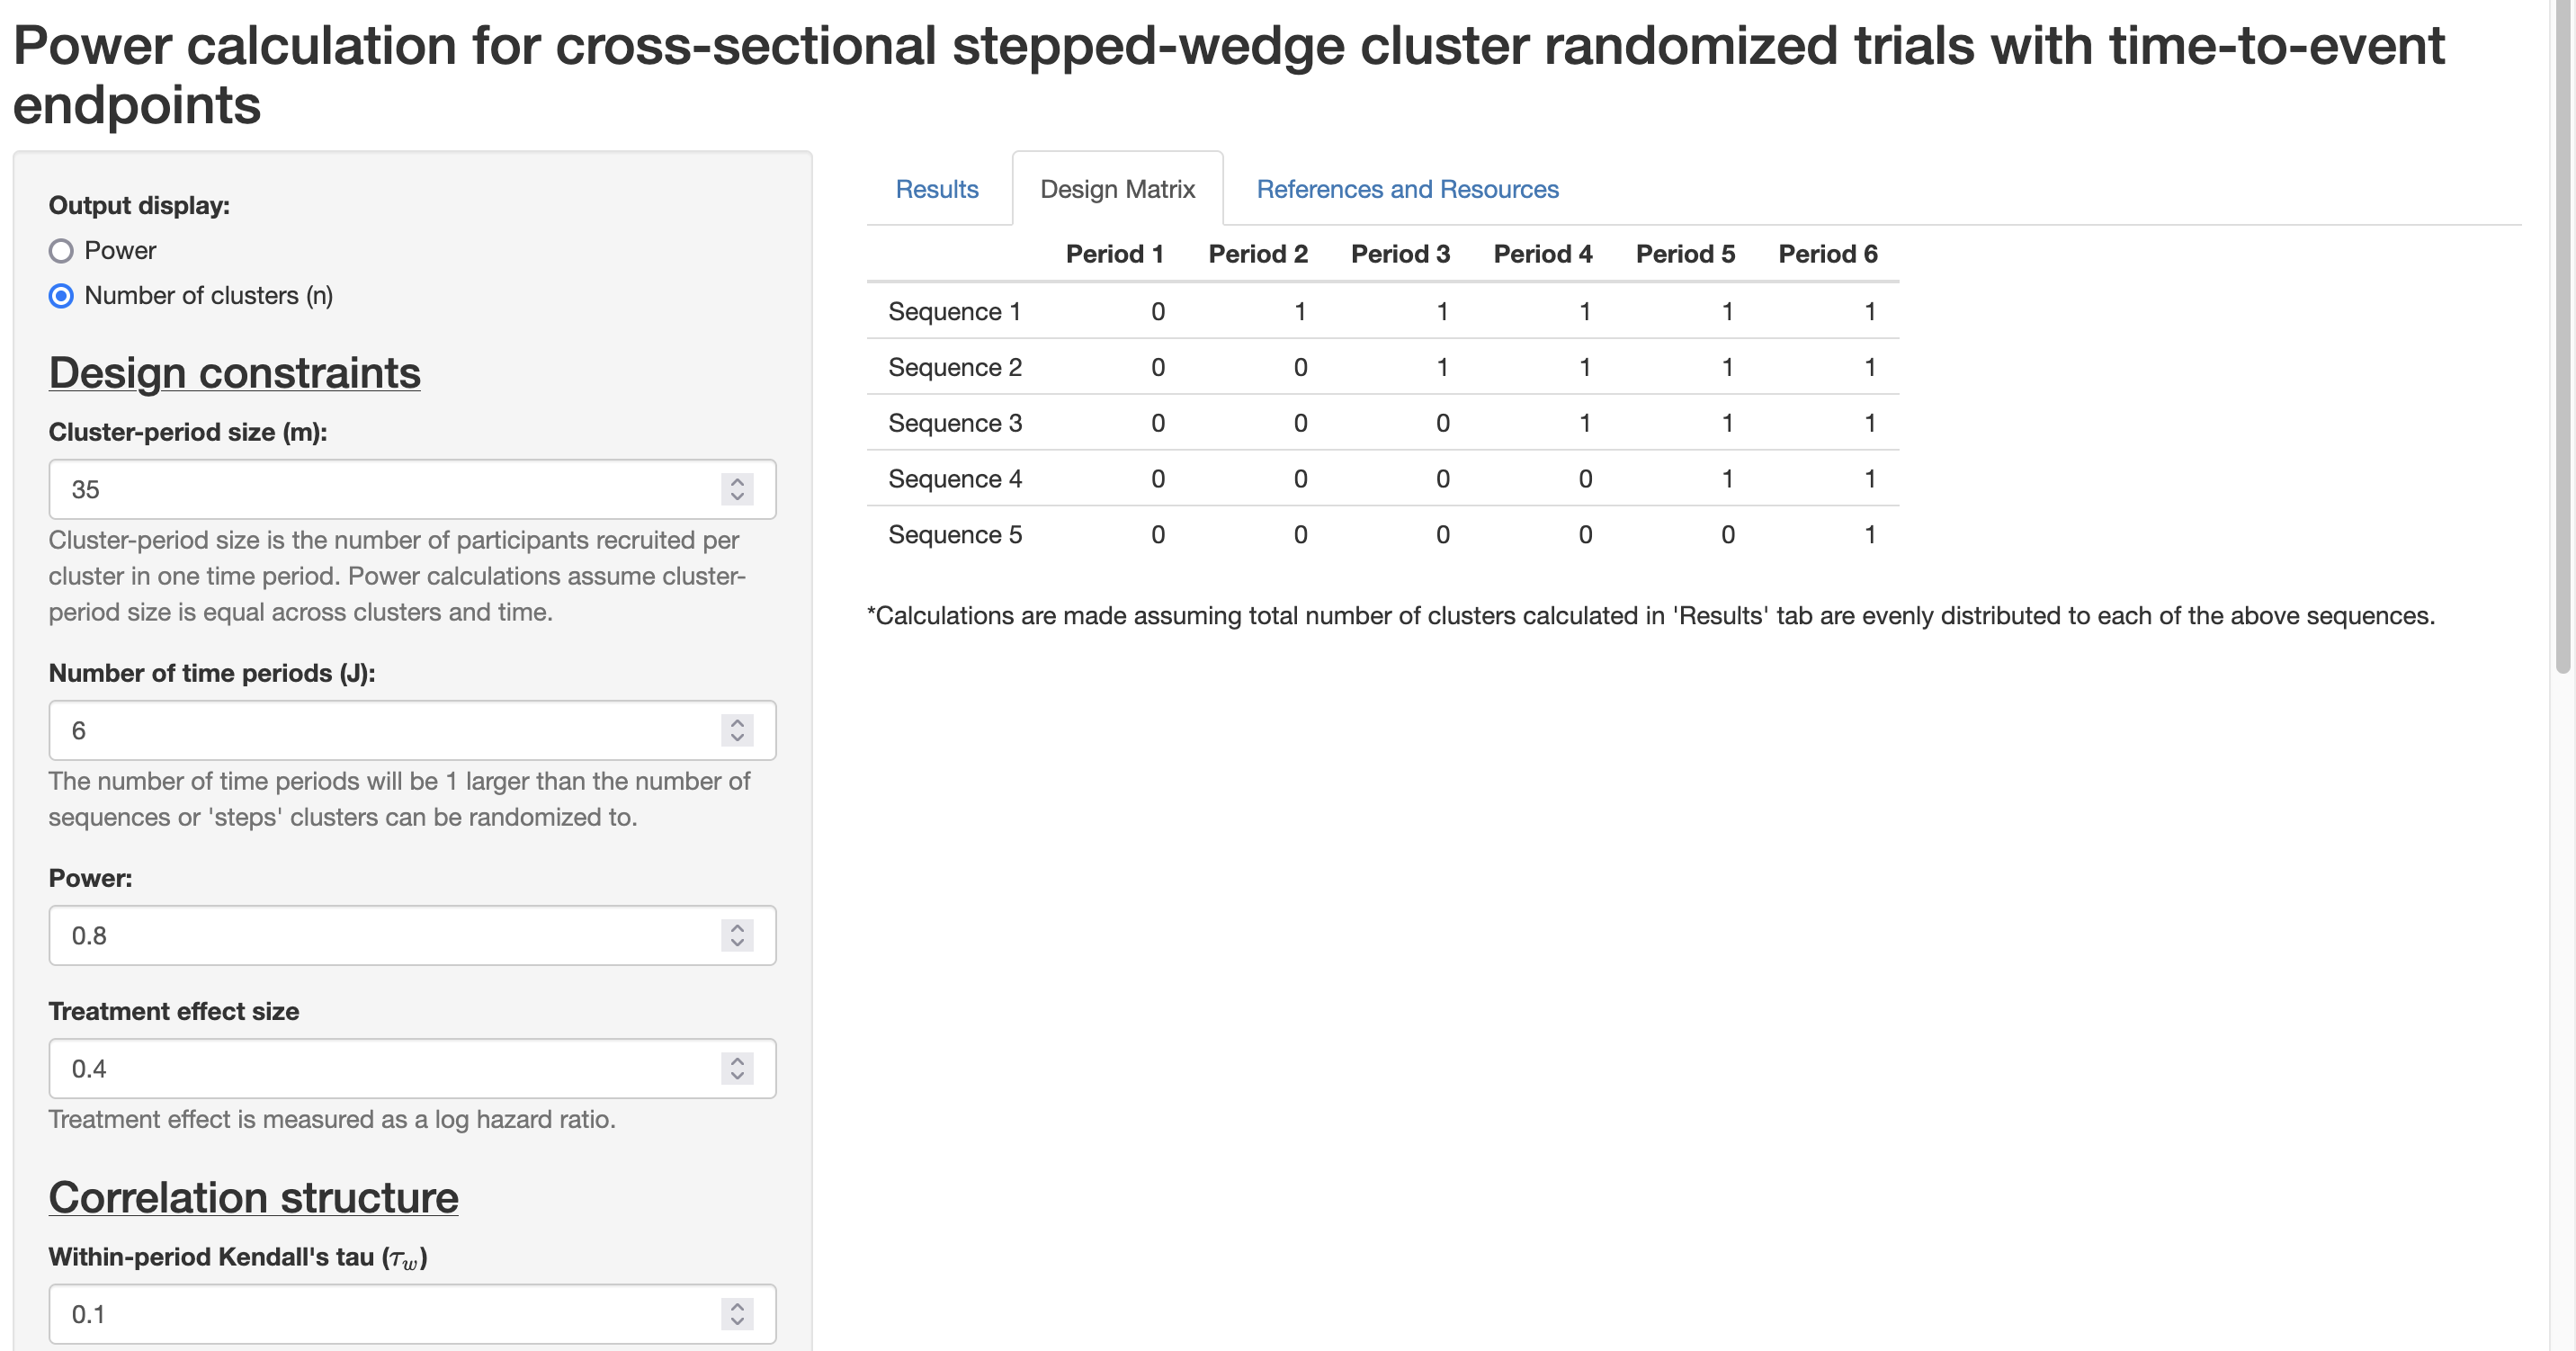Viewport: 2576px width, 1351px height.
Task: Raise the Power value with up arrow
Action: point(737,927)
